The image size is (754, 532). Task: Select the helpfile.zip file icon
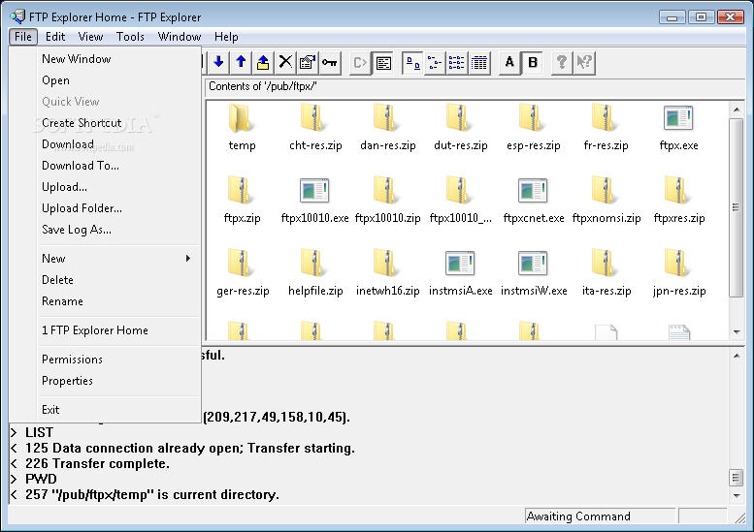point(312,263)
